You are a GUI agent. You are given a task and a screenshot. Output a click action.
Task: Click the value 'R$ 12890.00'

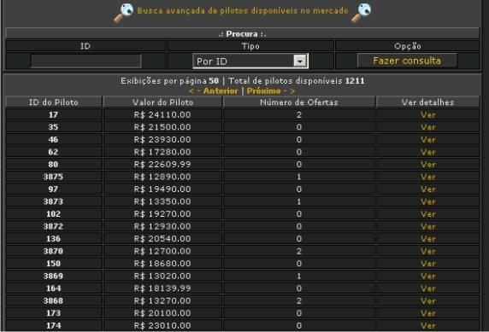pos(162,177)
